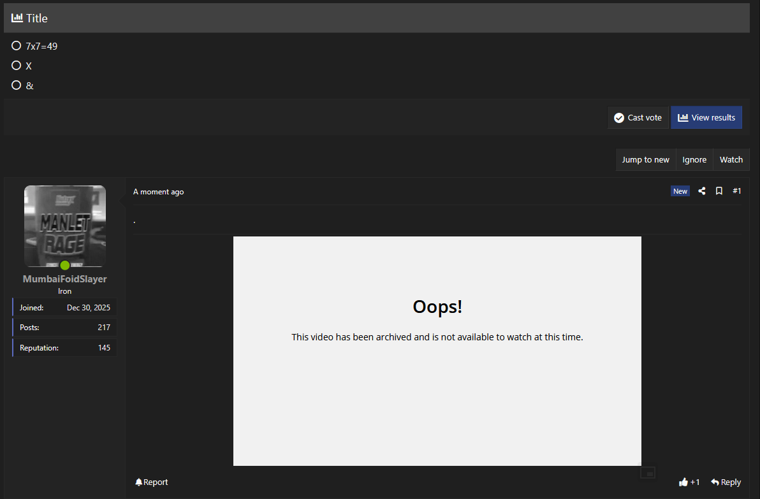Click the picture-in-picture icon below video
This screenshot has width=760, height=499.
[648, 472]
